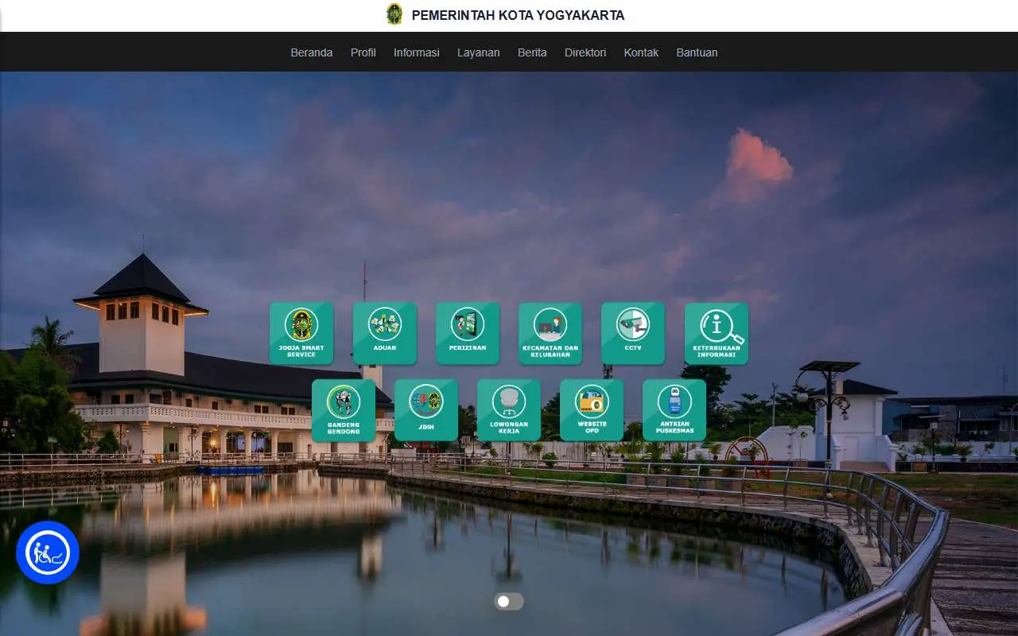Open the Berita menu

tap(532, 52)
